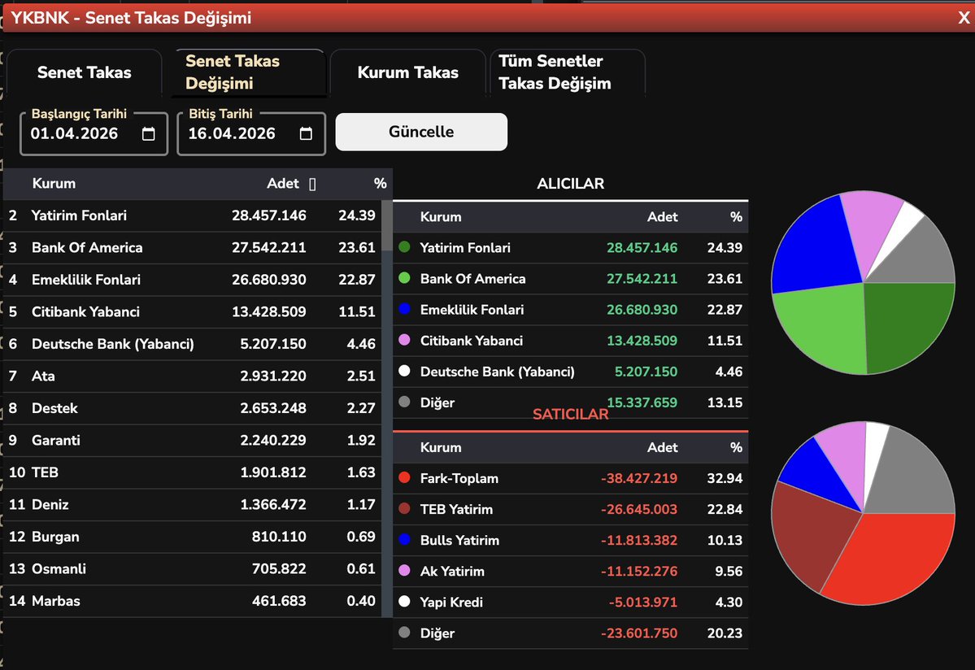Click the -38.427.219 Fark-Toplam value
The image size is (975, 670).
point(638,479)
